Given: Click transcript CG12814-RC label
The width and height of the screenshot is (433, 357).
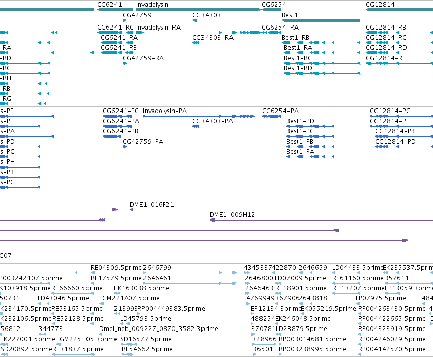Looking at the screenshot, I should click(386, 38).
